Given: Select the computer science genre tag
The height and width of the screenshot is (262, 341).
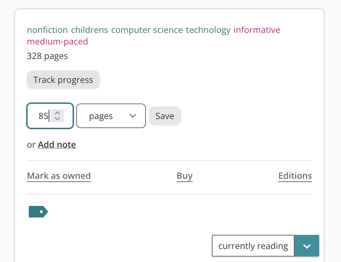Looking at the screenshot, I should (x=147, y=30).
